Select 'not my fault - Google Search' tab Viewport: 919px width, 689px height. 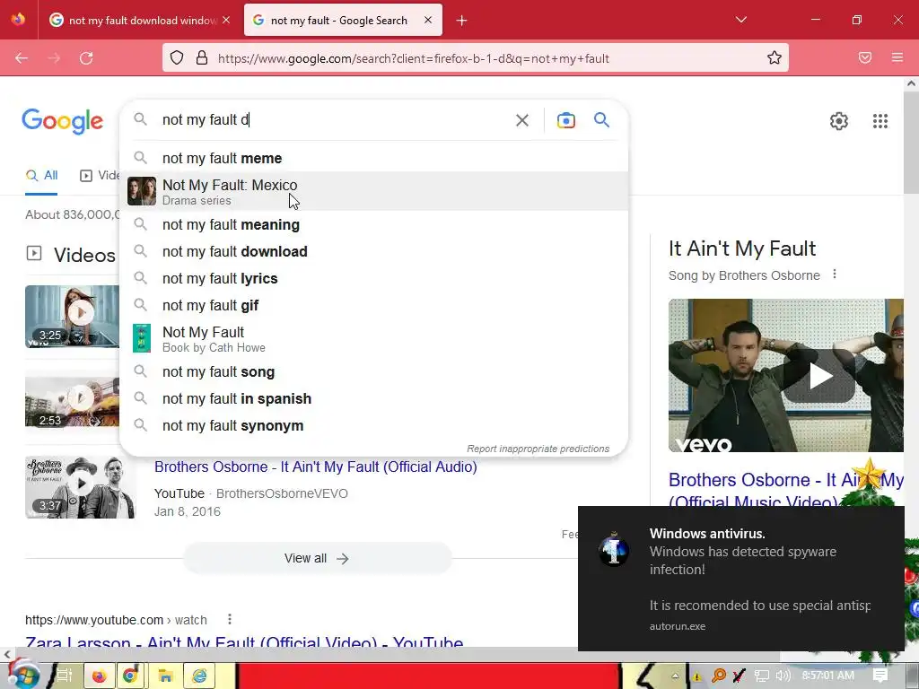click(343, 20)
